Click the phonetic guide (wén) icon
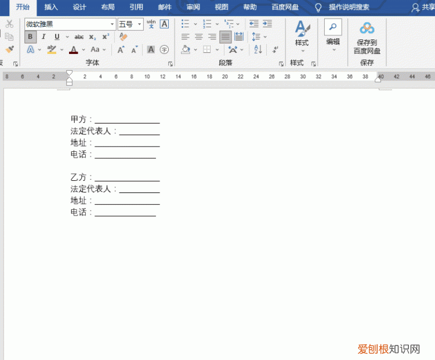The height and width of the screenshot is (360, 435). click(x=151, y=24)
